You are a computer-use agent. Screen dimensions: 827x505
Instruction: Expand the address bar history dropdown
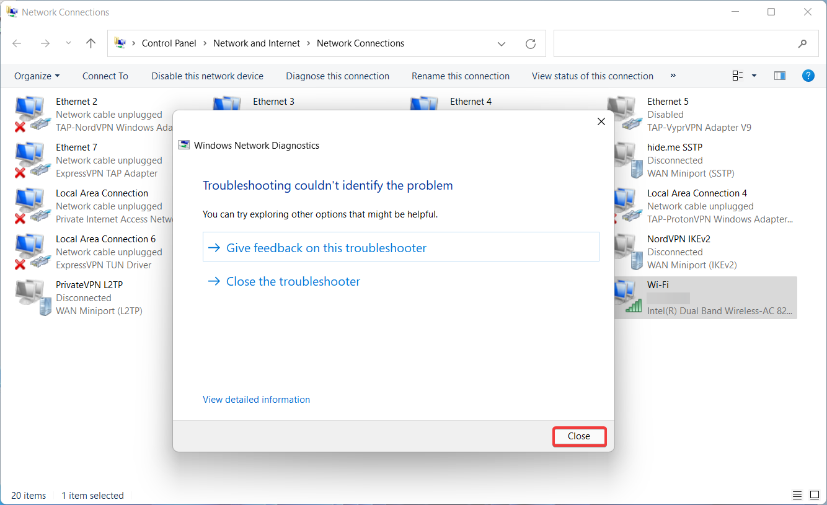(501, 43)
